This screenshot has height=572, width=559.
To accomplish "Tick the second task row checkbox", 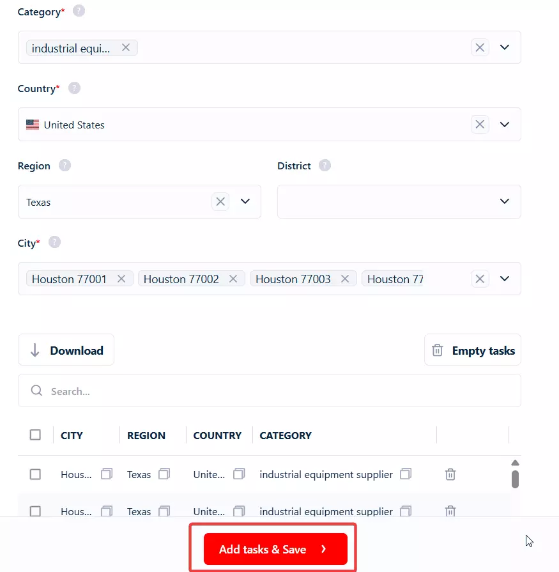I will point(35,511).
